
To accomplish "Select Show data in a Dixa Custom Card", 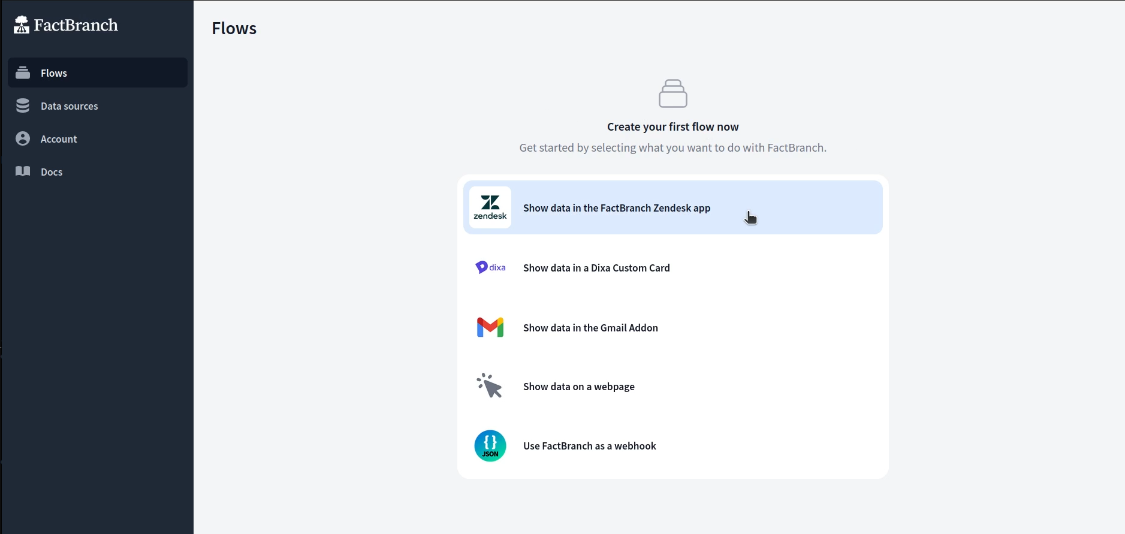I will 673,267.
